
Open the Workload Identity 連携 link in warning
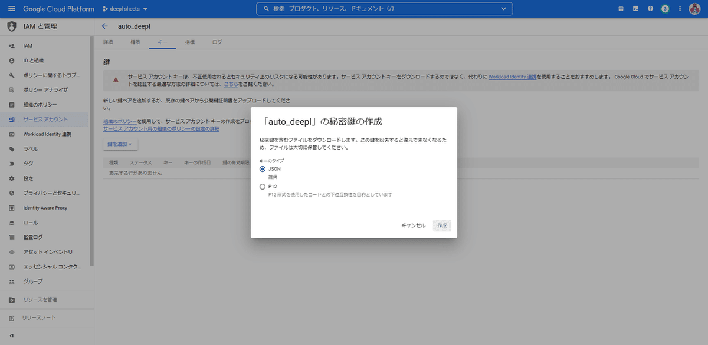(512, 77)
